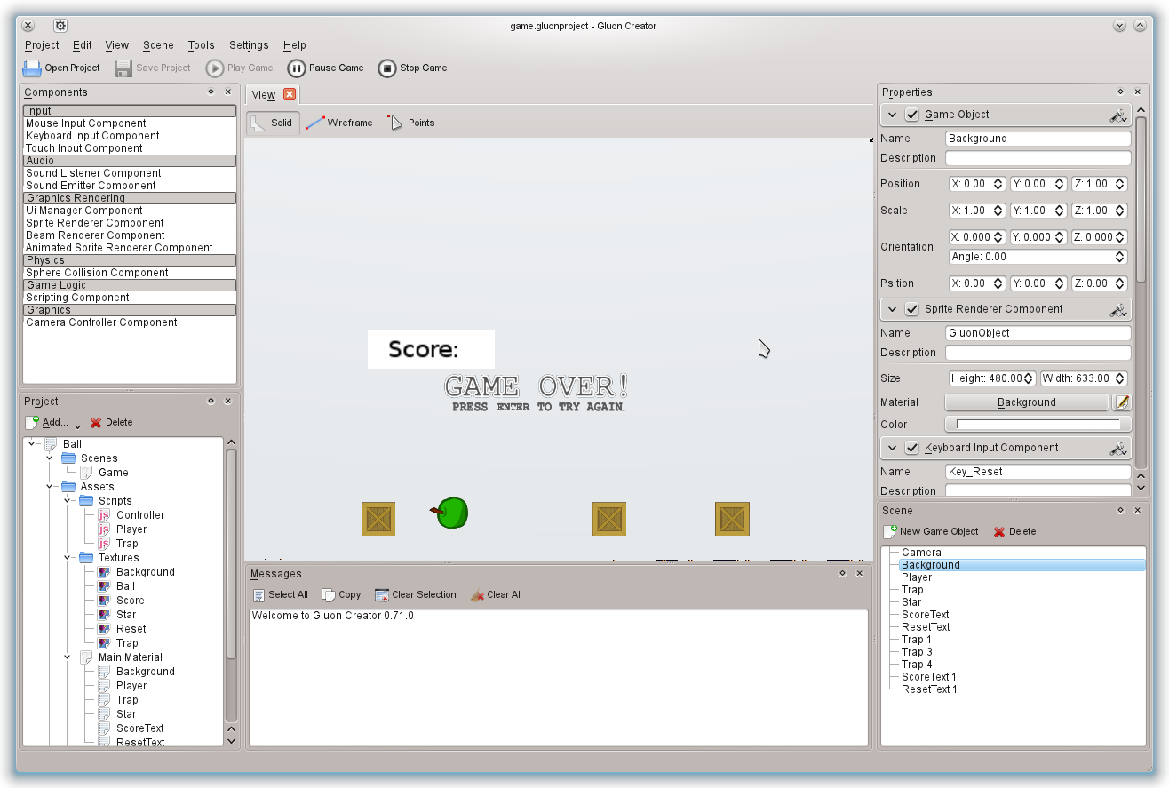Open Sprite Renderer Component settings wrench
This screenshot has width=1169, height=788.
(1118, 309)
